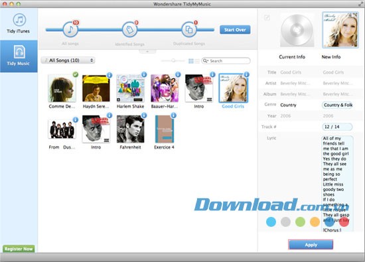
Task: Adjust the thumbnail size slider
Action: [x=173, y=61]
